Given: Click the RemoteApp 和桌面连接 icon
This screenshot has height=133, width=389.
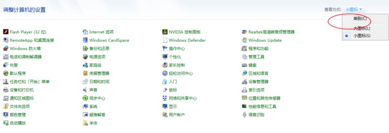Looking at the screenshot, I should pyautogui.click(x=6, y=40).
